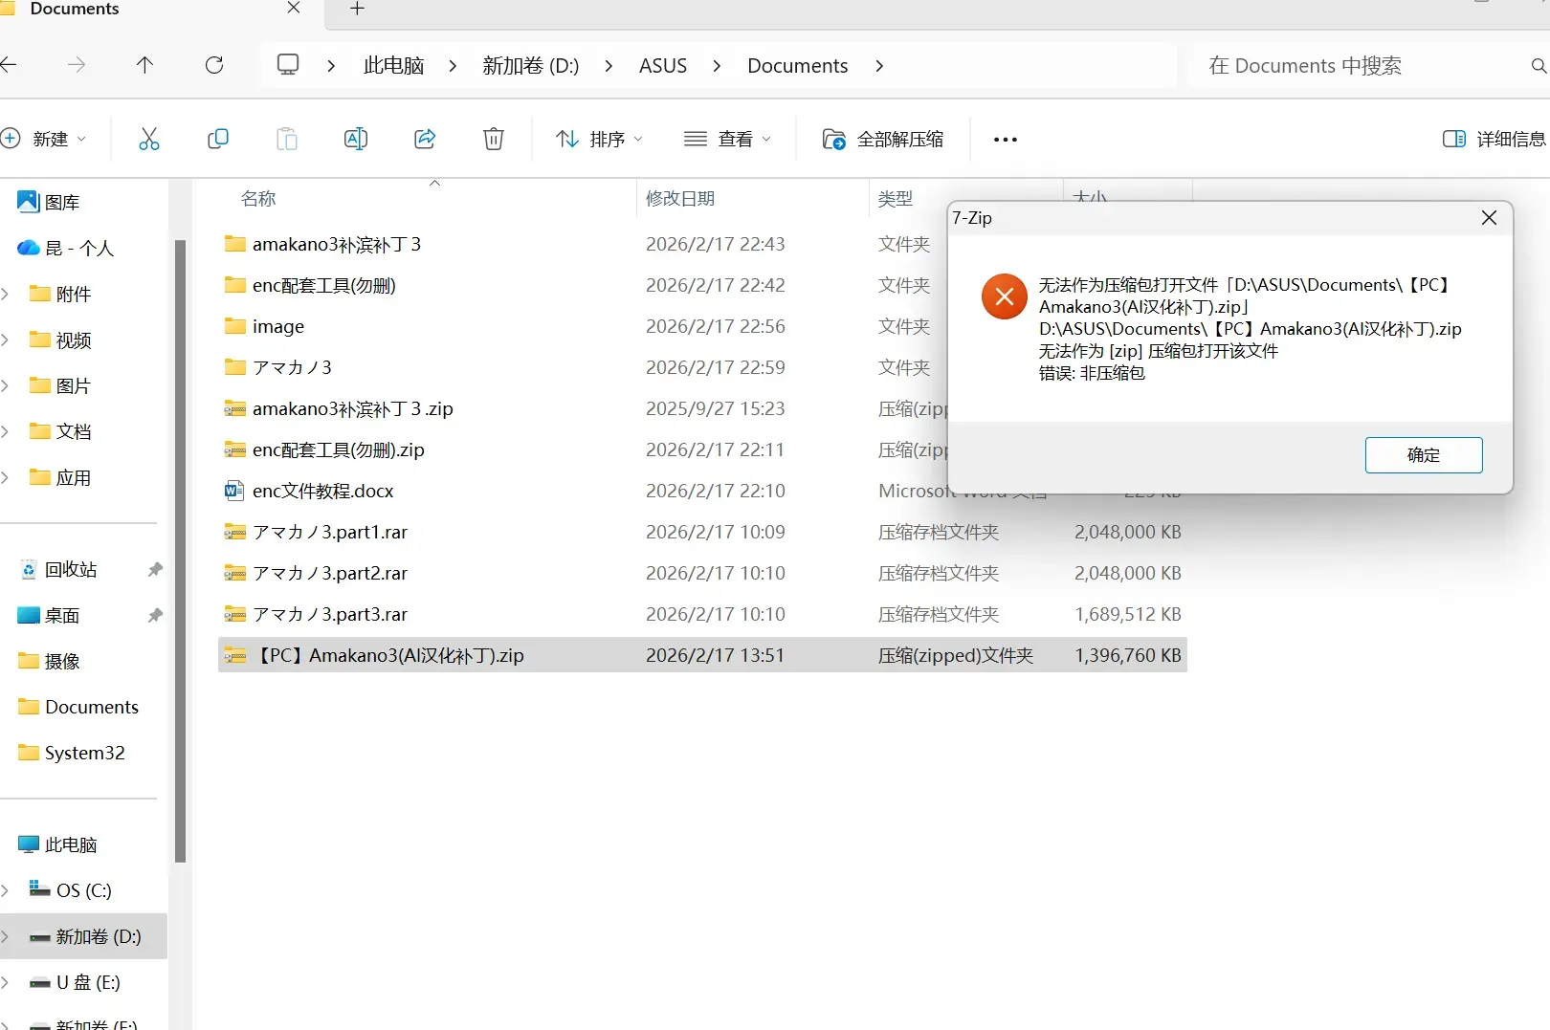Sort by 名称 column header
Image resolution: width=1550 pixels, height=1030 pixels.
coord(258,198)
